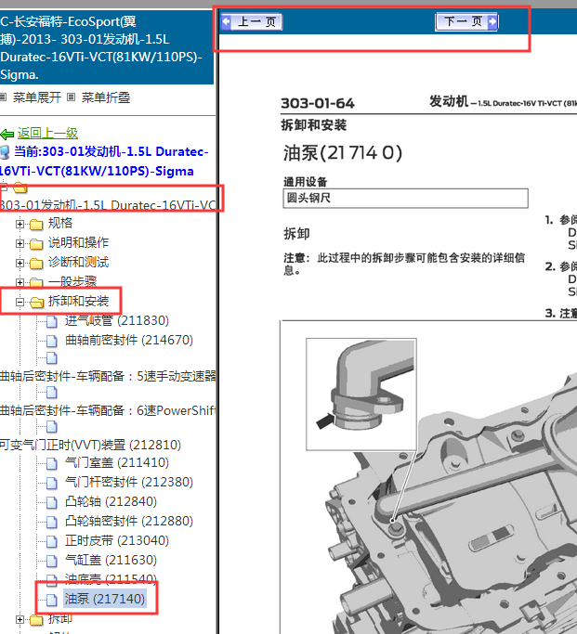Viewport: 577px width, 634px height.
Task: Click page icon beside 凸轮轴密封件 (212880)
Action: pos(51,522)
